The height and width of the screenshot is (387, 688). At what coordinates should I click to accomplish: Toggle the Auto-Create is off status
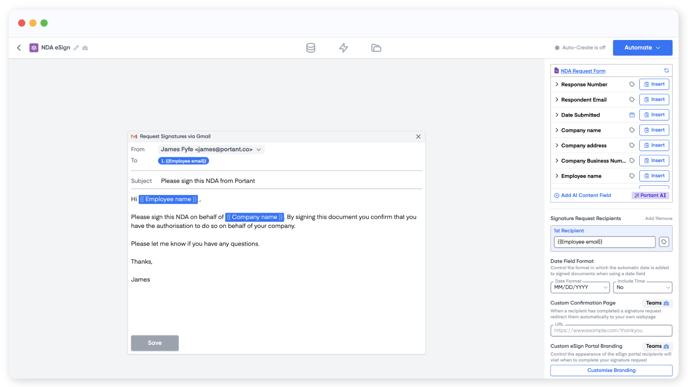[580, 48]
